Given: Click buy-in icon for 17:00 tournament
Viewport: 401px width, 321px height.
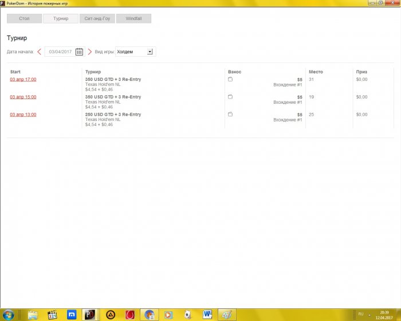Looking at the screenshot, I should 230,80.
